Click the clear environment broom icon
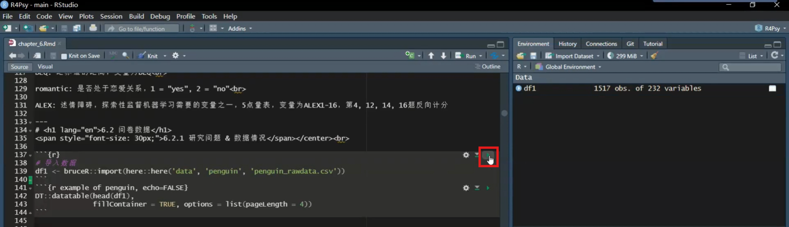 (x=654, y=56)
